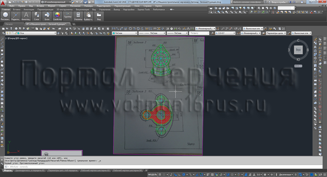Open the Слои layers ribbon panel
The height and width of the screenshot is (177, 327).
tap(36, 16)
